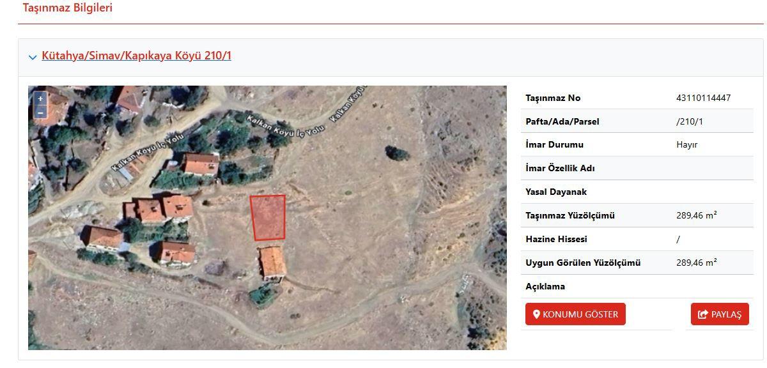This screenshot has width=767, height=368.
Task: Collapse the Kapıkaya Köyü 210/1 section chevron
Action: [x=33, y=57]
